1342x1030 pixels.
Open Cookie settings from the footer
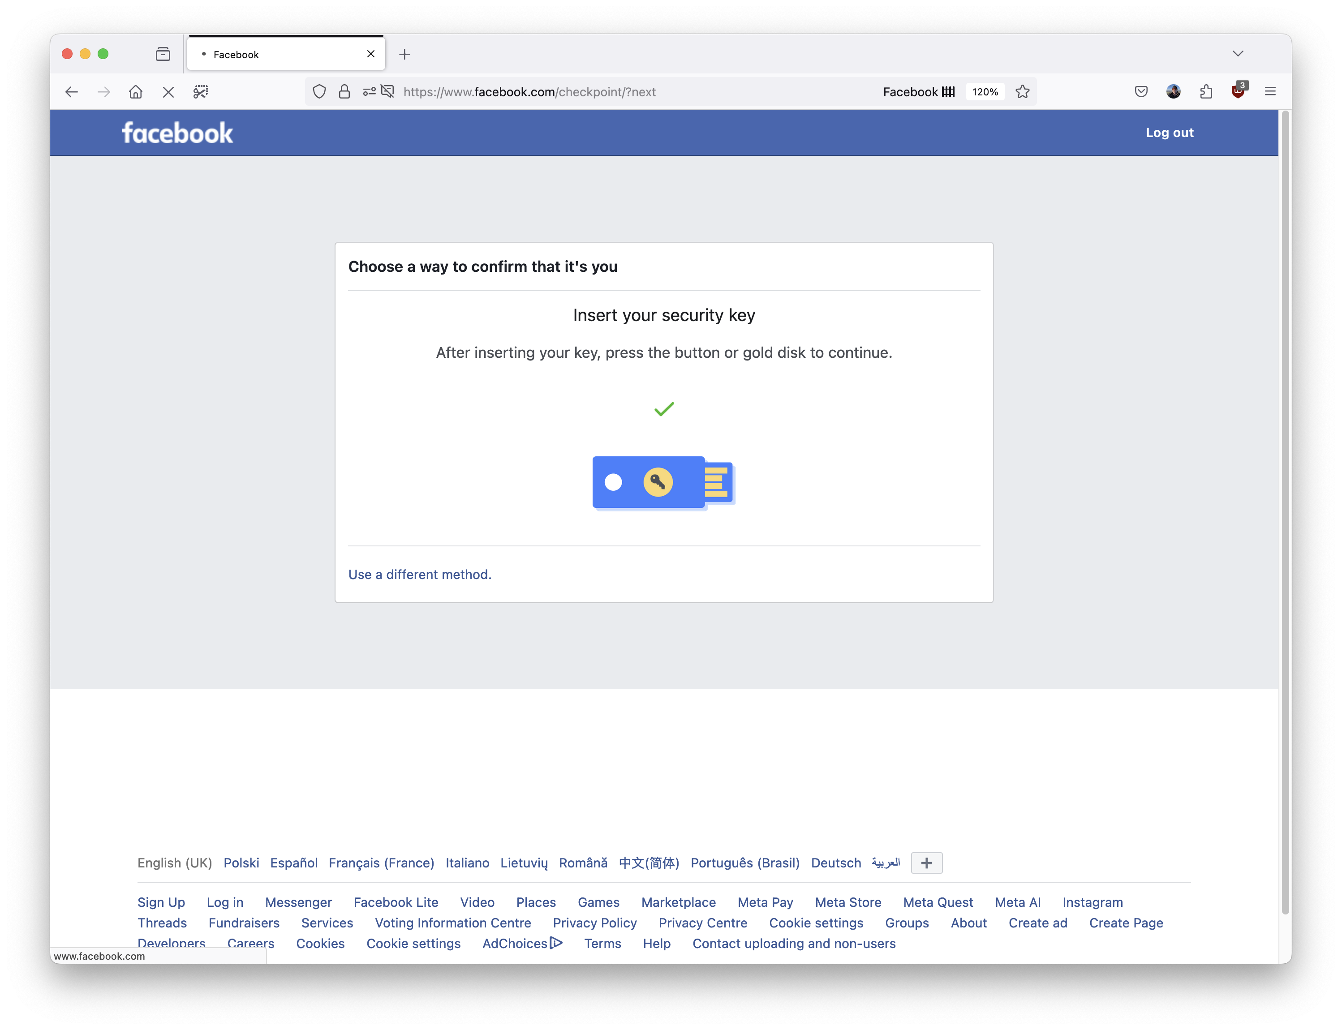click(x=815, y=923)
